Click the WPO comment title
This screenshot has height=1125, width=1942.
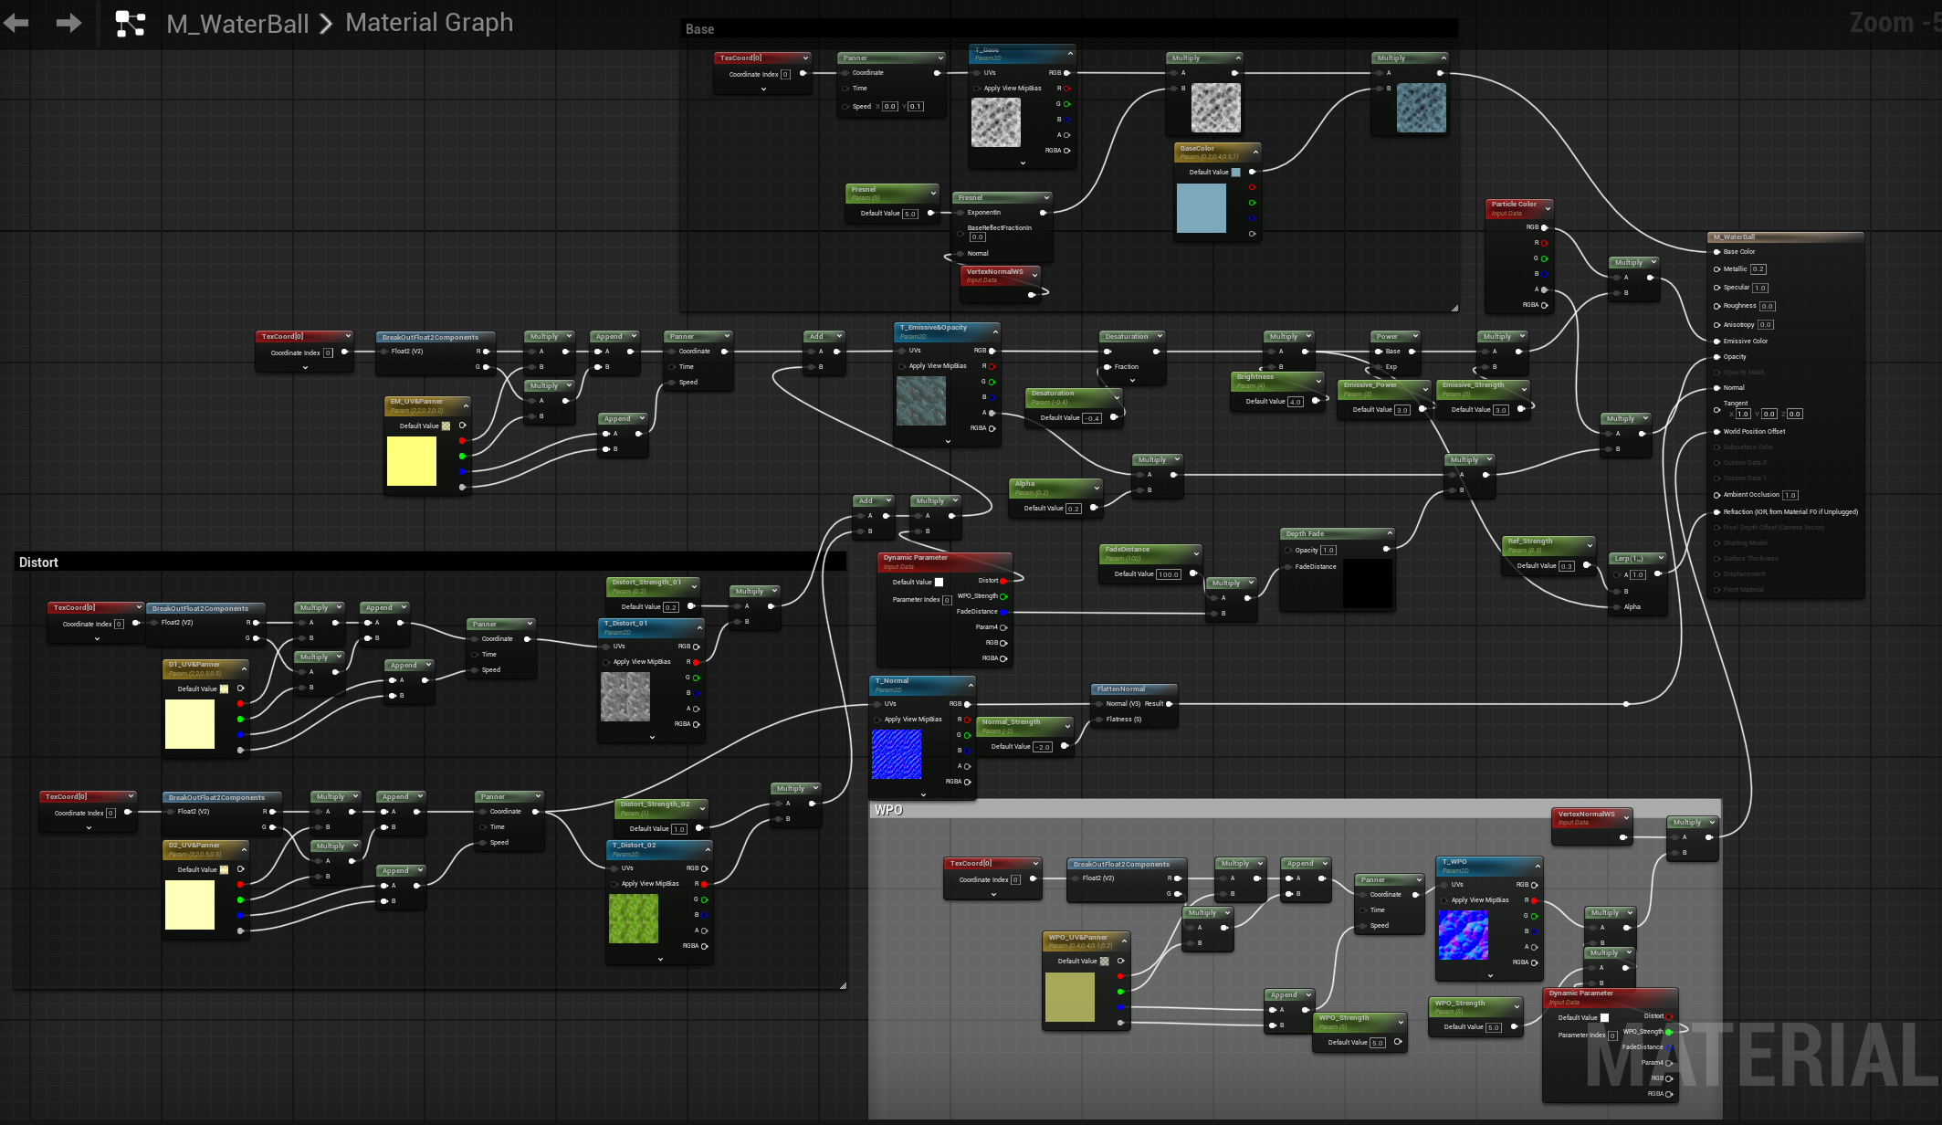(x=888, y=810)
